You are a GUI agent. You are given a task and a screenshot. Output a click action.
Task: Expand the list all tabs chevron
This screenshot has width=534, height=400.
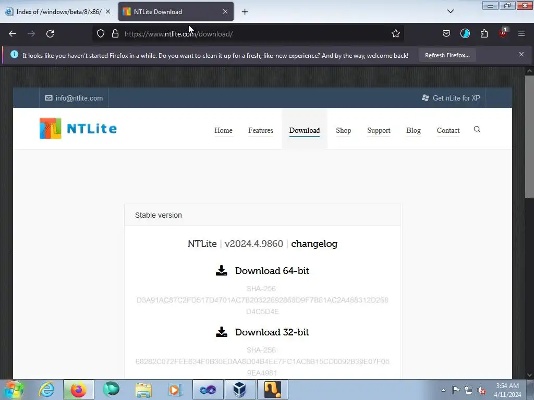(x=450, y=11)
